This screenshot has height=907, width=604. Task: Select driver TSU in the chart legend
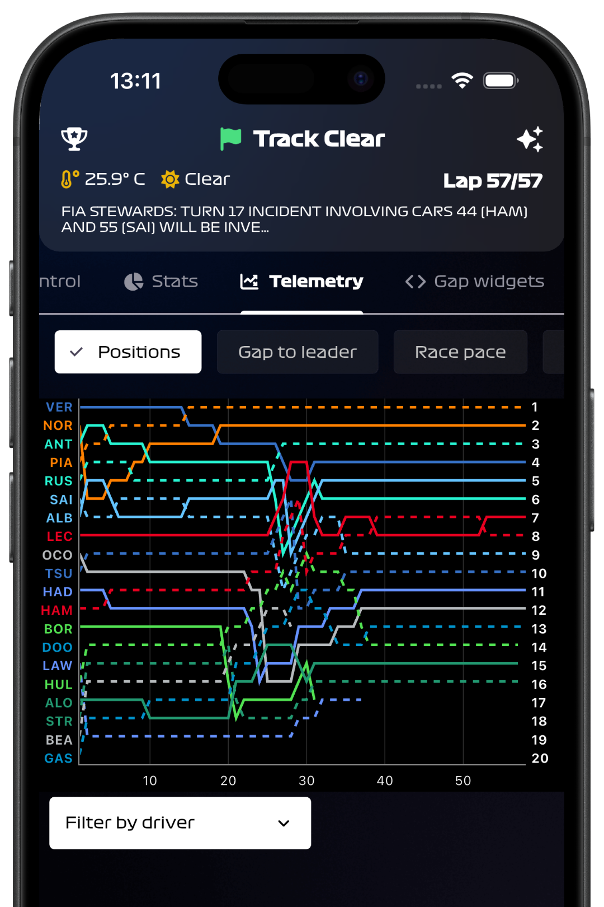tap(59, 573)
